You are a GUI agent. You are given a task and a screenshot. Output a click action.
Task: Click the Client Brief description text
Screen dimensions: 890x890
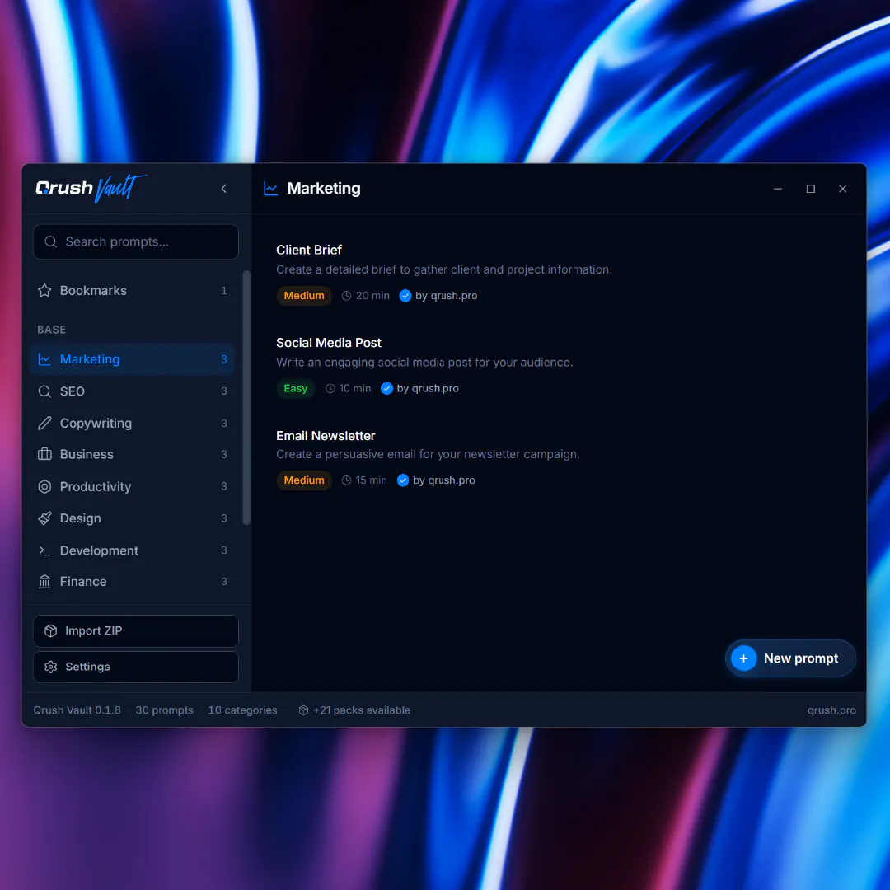click(x=444, y=269)
